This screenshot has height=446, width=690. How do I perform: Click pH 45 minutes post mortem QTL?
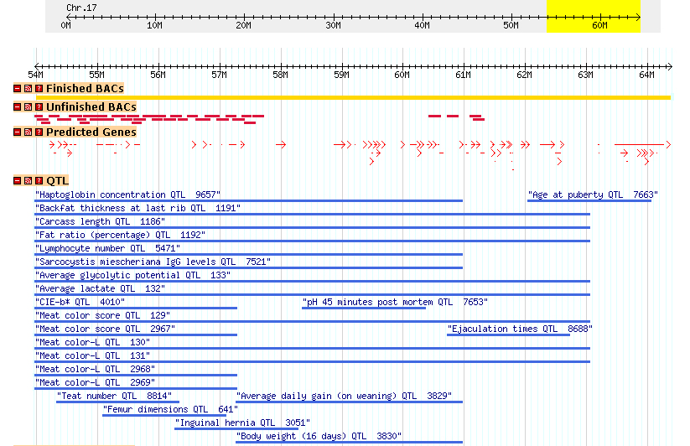pyautogui.click(x=395, y=302)
